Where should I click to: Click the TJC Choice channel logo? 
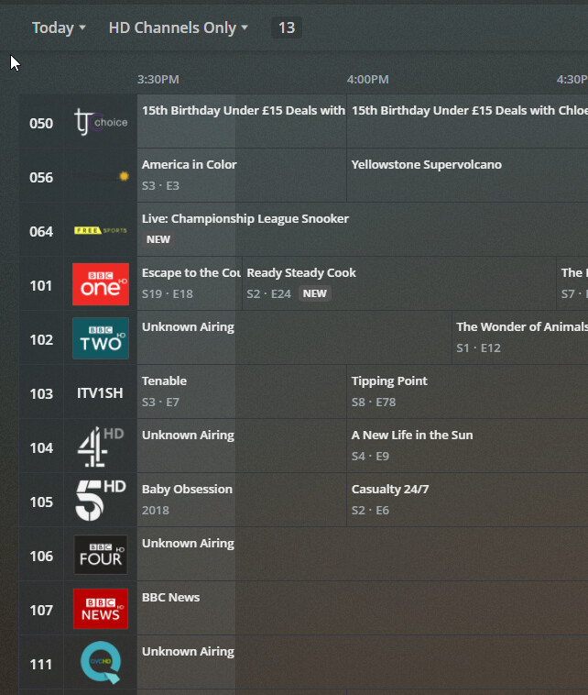pyautogui.click(x=101, y=122)
